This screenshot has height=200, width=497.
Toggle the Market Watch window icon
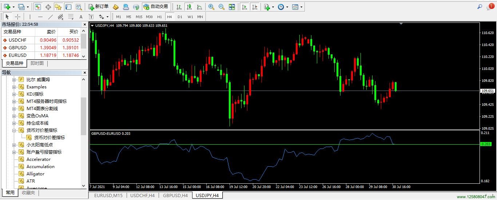coord(38,7)
